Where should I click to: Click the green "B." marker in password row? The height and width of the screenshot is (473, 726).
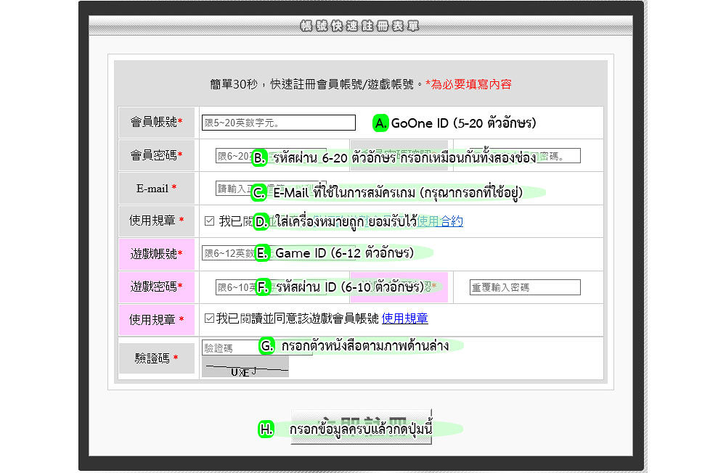(x=260, y=157)
